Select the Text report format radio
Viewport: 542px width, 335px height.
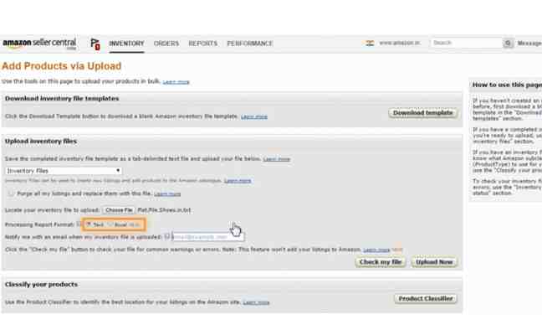89,224
